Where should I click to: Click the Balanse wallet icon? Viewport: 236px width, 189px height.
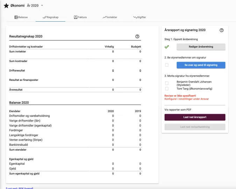[x=16, y=17]
